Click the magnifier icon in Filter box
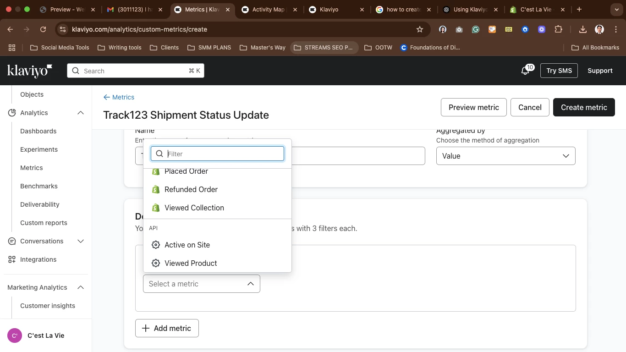This screenshot has width=626, height=352. coord(159,154)
